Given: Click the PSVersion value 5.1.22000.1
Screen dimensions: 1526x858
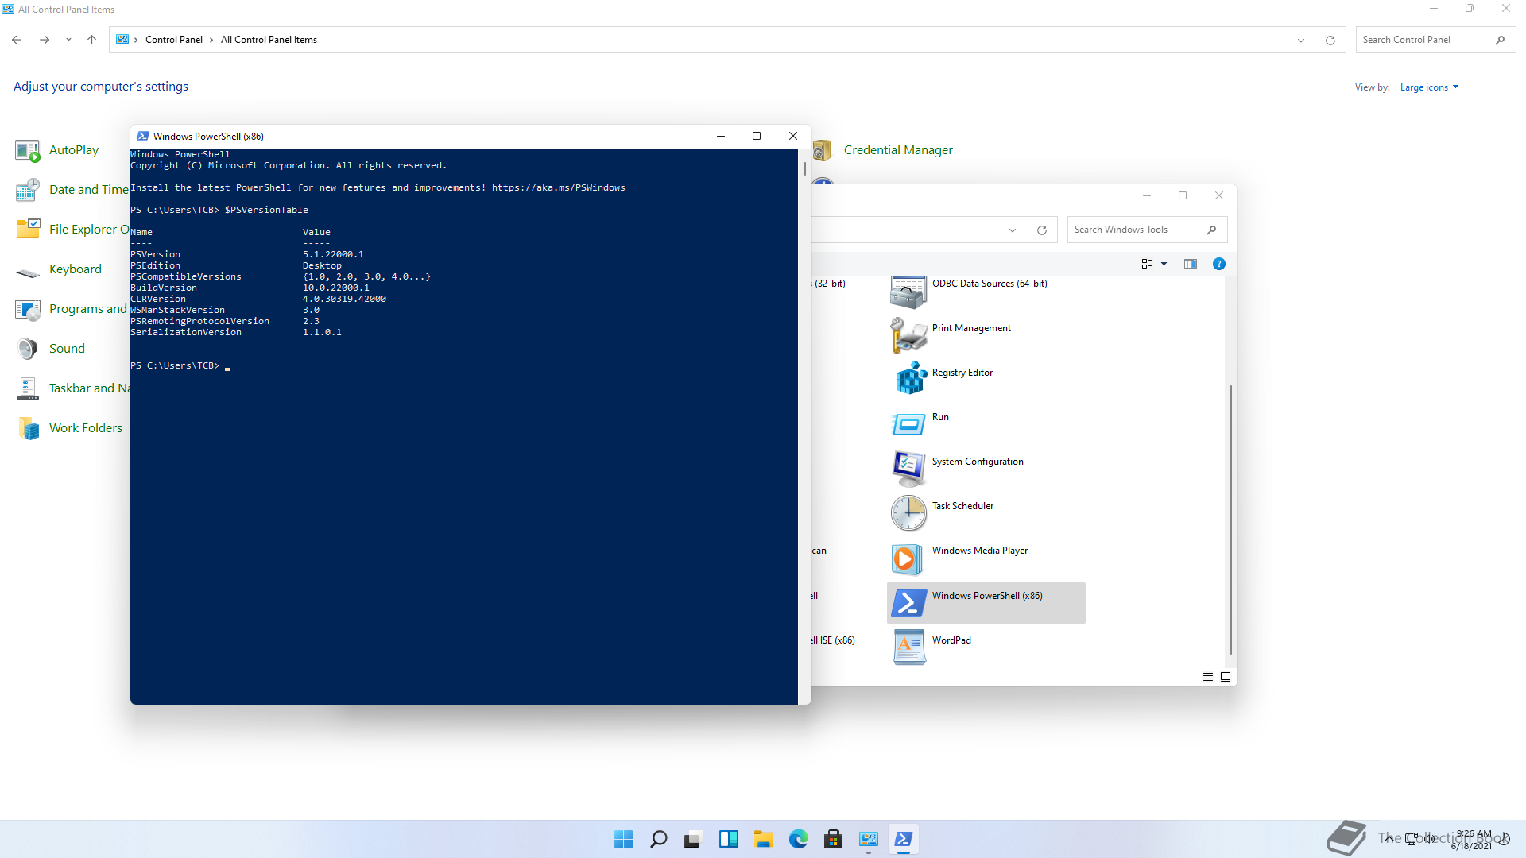Looking at the screenshot, I should [x=333, y=254].
